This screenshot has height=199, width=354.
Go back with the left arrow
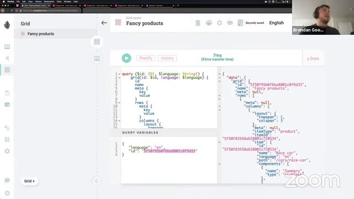pos(104,23)
